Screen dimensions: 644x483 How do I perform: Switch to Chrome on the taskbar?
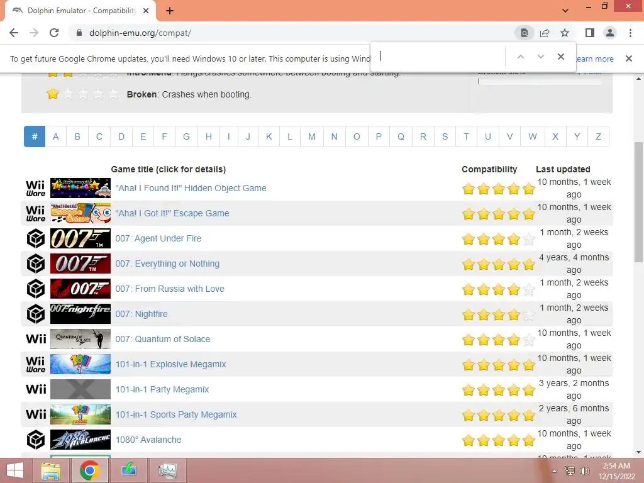[x=90, y=470]
